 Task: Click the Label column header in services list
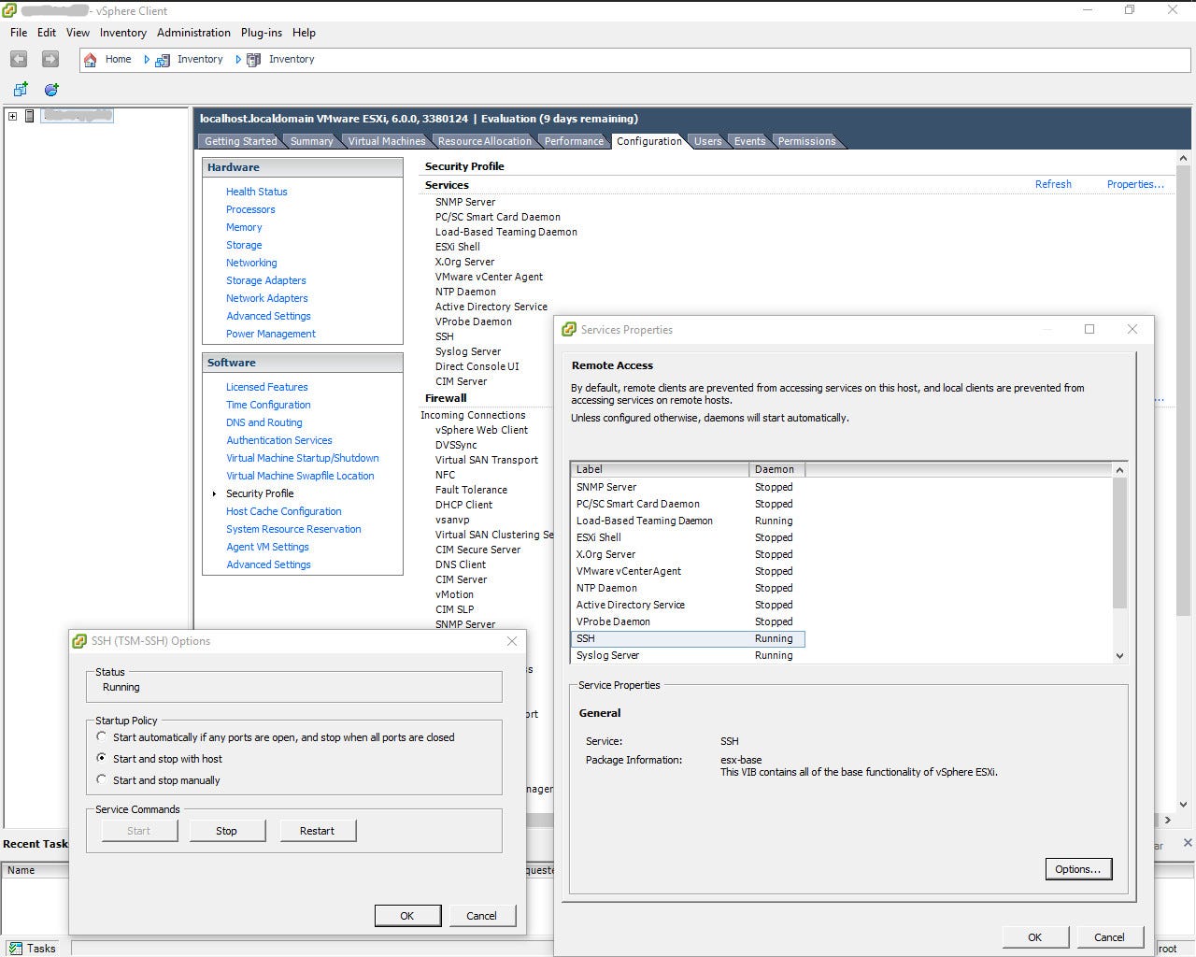coord(660,469)
